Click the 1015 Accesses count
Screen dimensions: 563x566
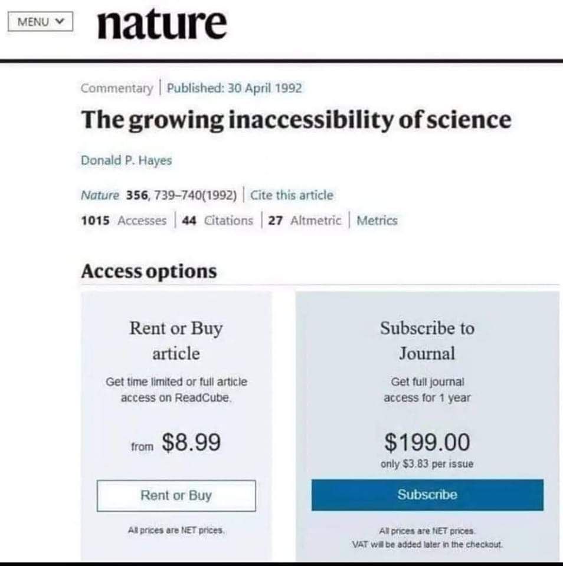point(123,221)
